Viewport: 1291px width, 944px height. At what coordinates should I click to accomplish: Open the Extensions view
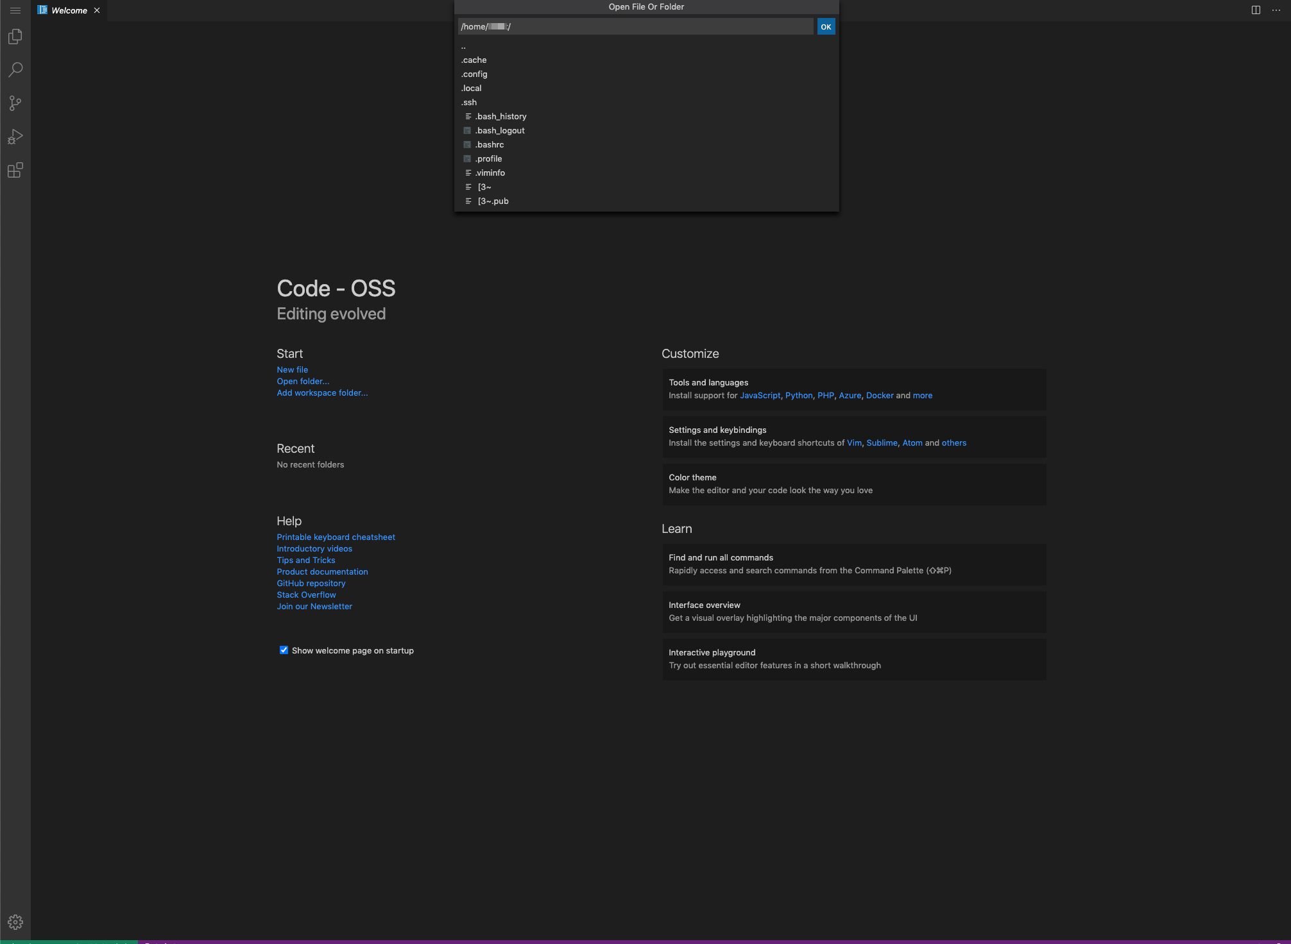click(15, 170)
